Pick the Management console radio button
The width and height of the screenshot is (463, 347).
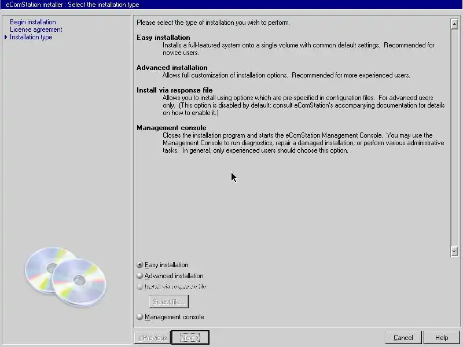click(170, 316)
